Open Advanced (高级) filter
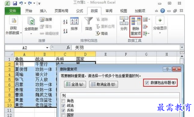This screenshot has height=117, width=194. 102,33
